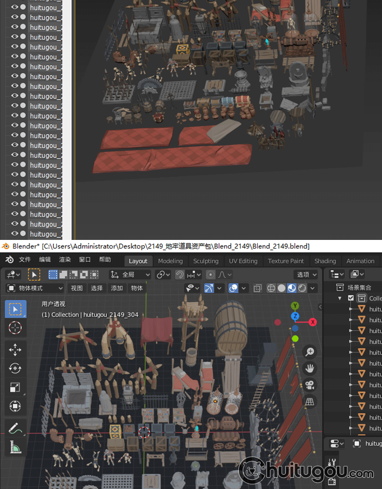The height and width of the screenshot is (489, 382).
Task: Click the 添加 button in viewport header
Action: (117, 288)
